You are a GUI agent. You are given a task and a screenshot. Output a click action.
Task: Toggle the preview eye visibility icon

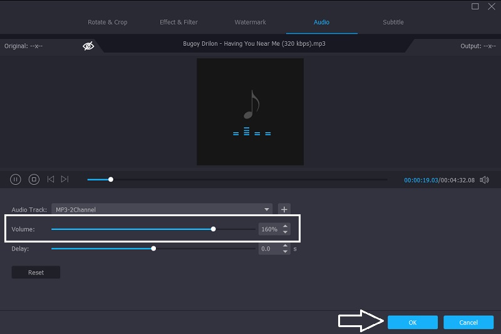pos(88,46)
